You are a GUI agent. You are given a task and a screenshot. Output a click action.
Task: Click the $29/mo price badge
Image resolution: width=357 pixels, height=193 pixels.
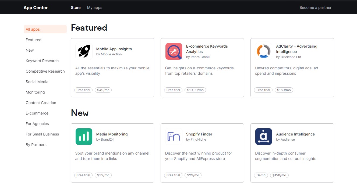[193, 175]
